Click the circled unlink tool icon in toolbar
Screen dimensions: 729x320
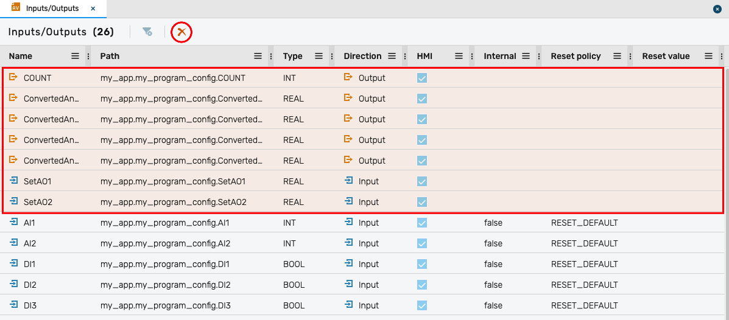181,32
